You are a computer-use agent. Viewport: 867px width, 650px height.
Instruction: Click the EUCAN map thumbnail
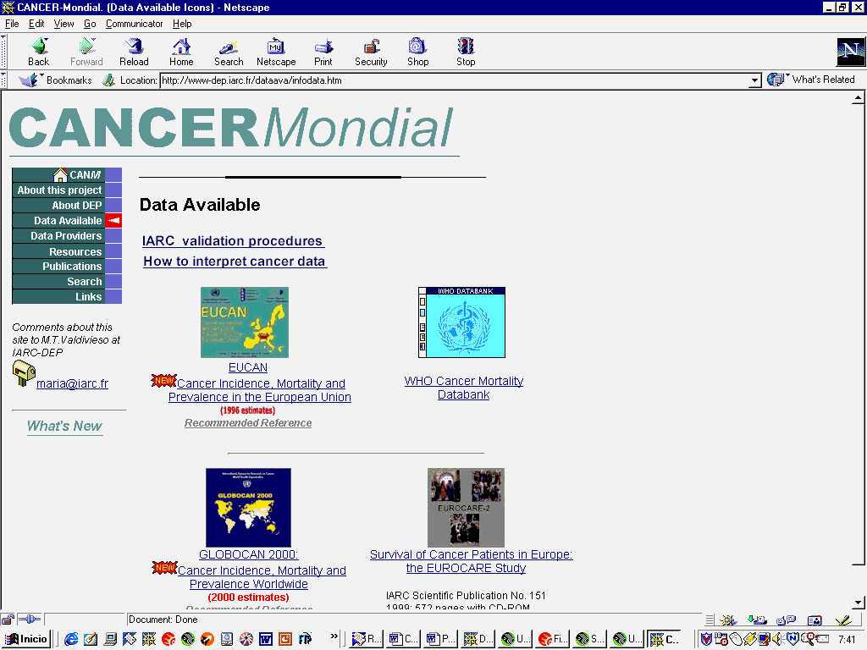click(244, 322)
